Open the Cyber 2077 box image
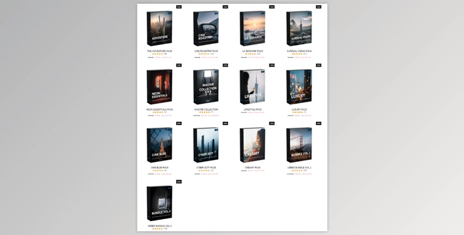This screenshot has width=464, height=235. click(x=206, y=145)
